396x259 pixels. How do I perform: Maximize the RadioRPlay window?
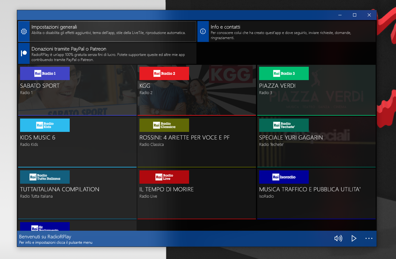point(355,15)
